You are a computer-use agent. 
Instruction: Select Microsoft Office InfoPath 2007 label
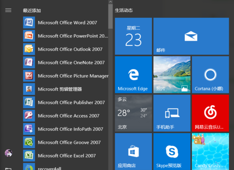[70, 129]
